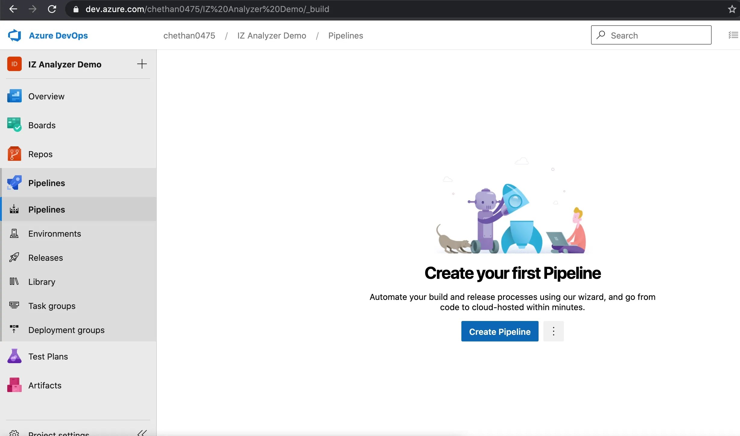Viewport: 740px width, 436px height.
Task: Open Test Plans flask icon
Action: pyautogui.click(x=14, y=356)
